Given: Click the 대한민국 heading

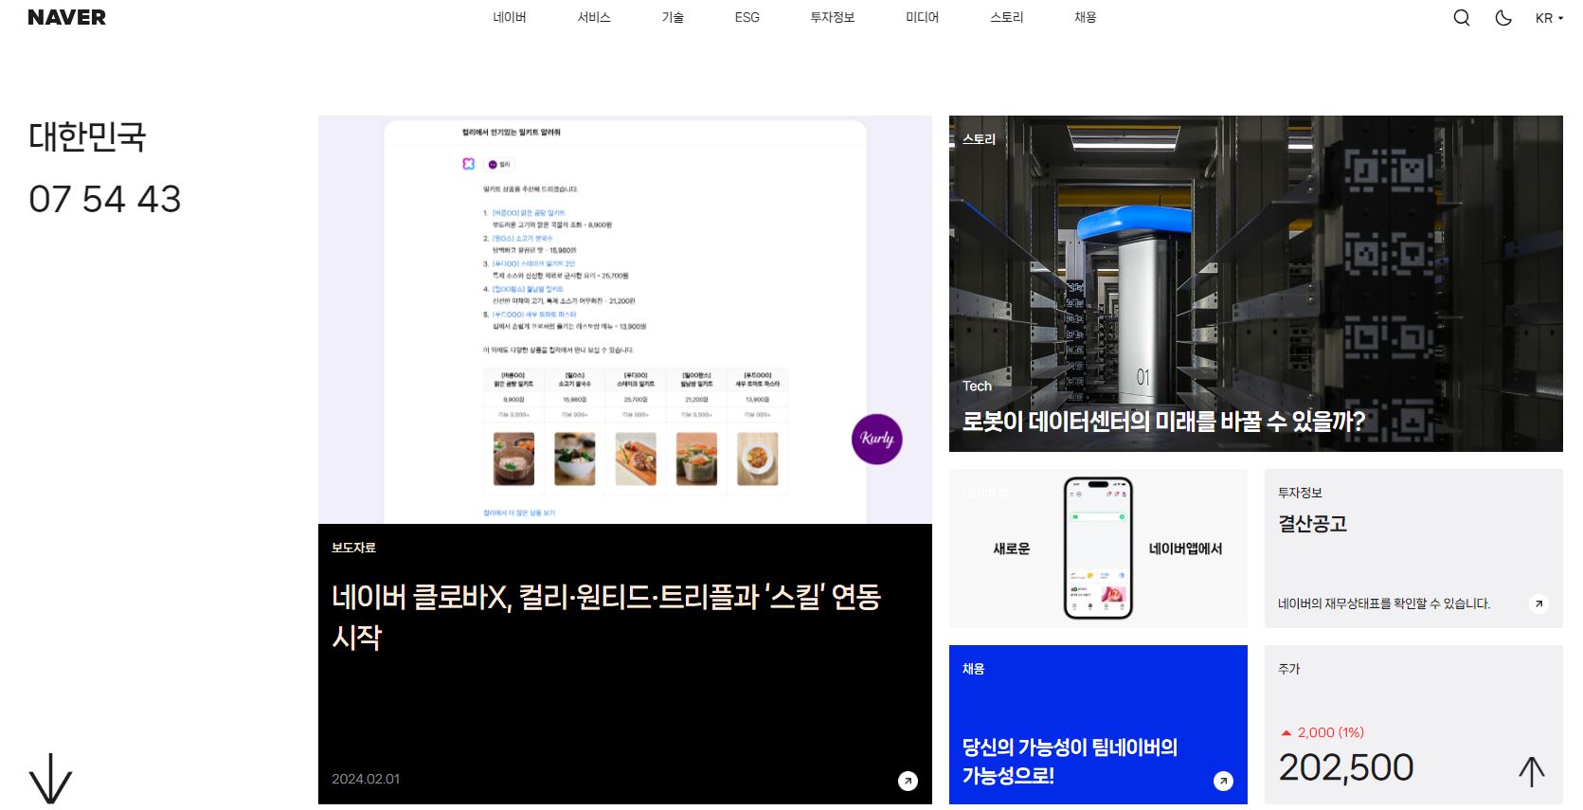Looking at the screenshot, I should pyautogui.click(x=87, y=136).
